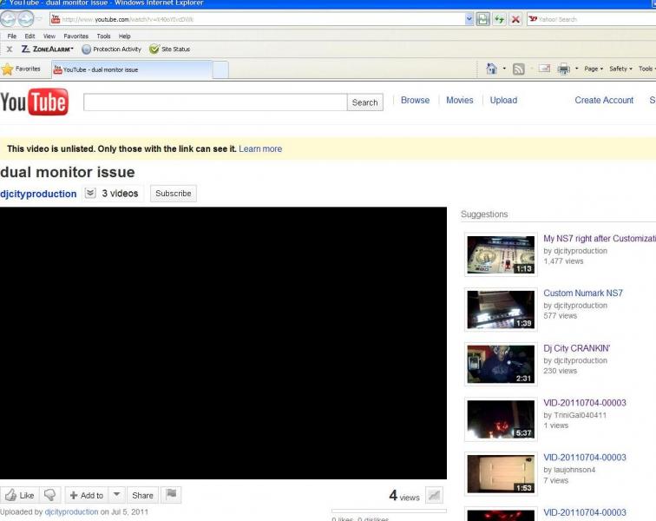Open the Edit menu

click(x=30, y=36)
